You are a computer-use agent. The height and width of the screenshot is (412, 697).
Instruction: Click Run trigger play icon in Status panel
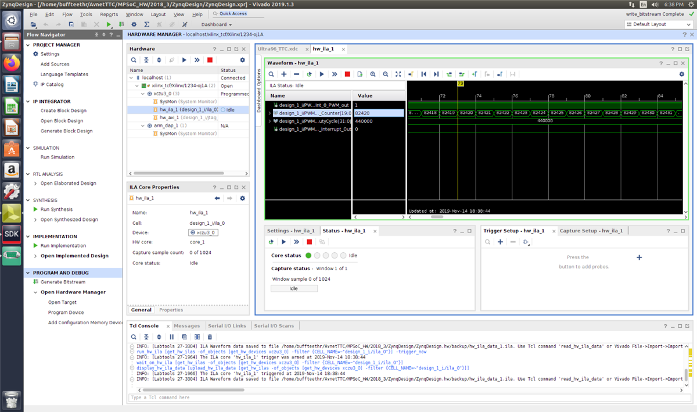[x=283, y=242]
